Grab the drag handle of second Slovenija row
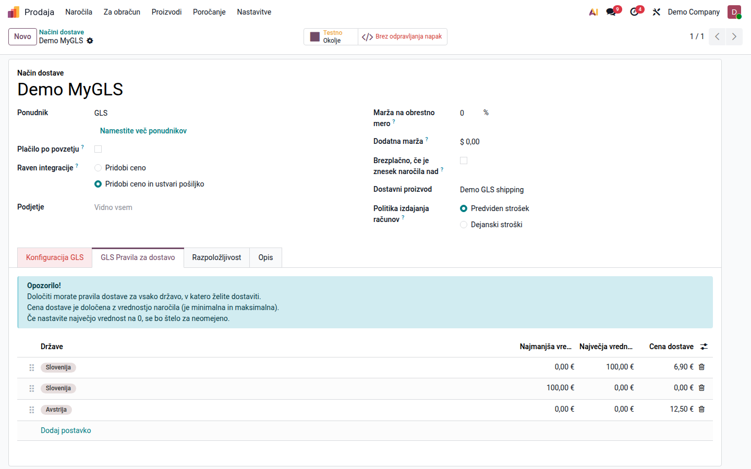 [32, 388]
